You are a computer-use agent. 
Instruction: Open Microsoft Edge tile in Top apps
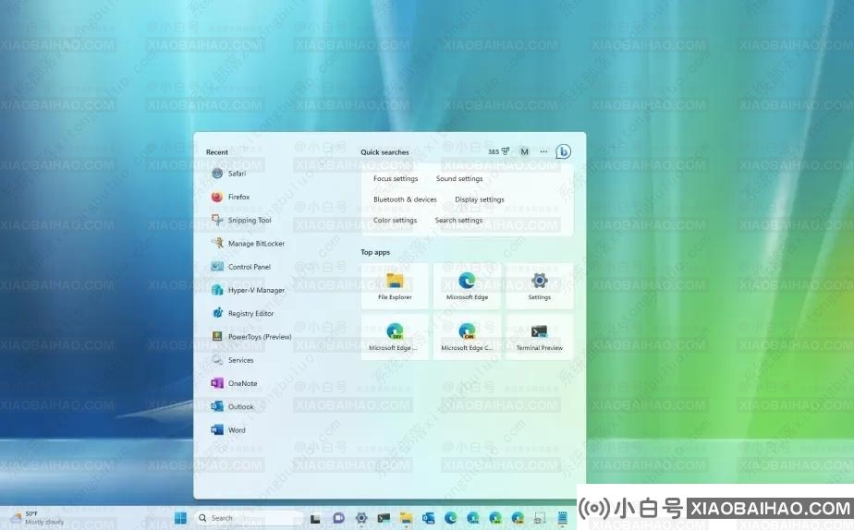pyautogui.click(x=467, y=286)
